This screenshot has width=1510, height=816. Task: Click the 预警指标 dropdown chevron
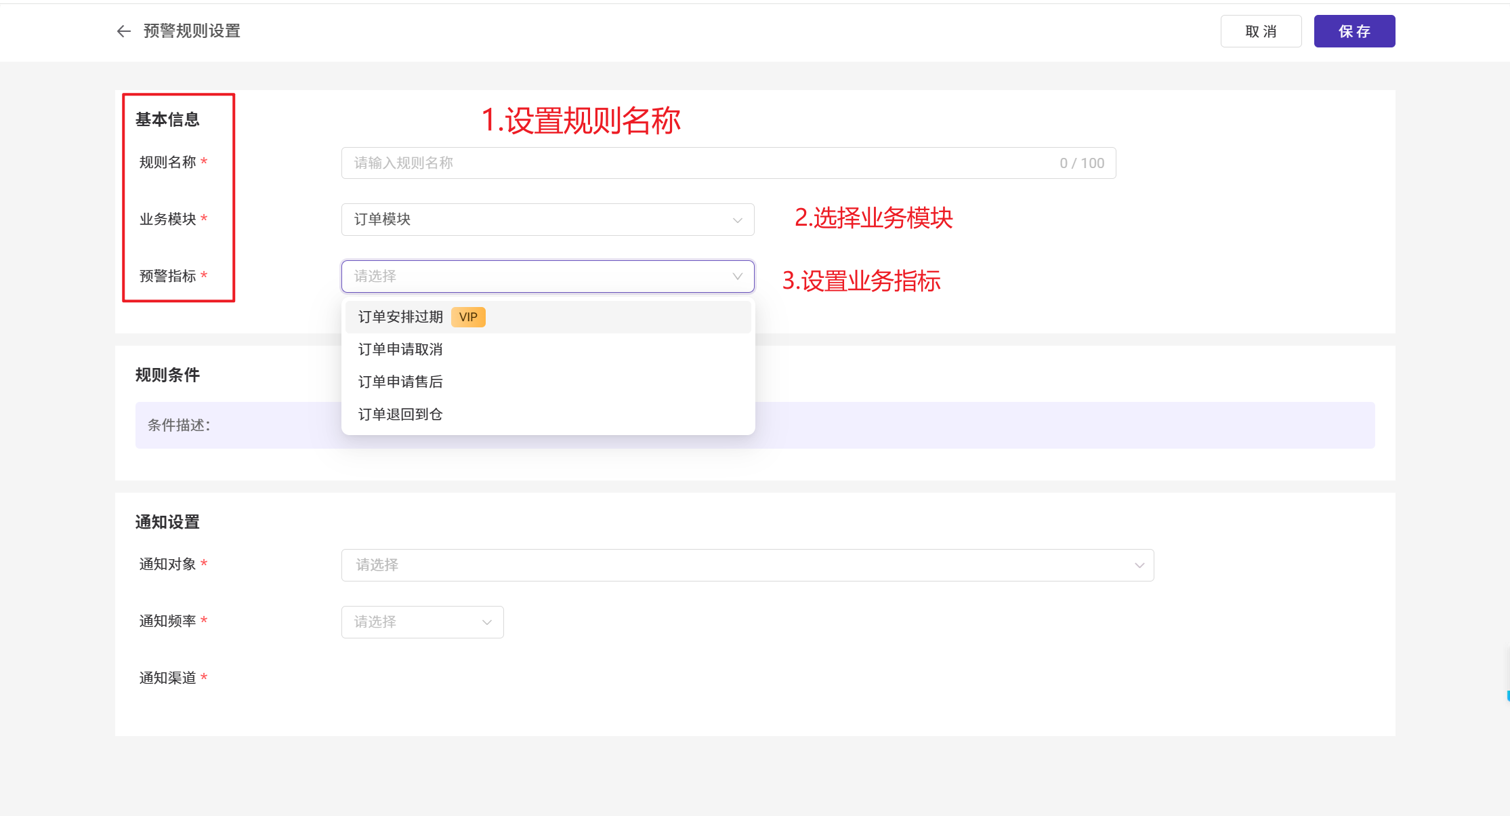click(x=737, y=277)
